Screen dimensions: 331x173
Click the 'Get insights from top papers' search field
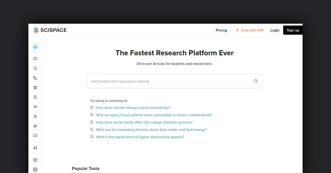click(x=171, y=81)
